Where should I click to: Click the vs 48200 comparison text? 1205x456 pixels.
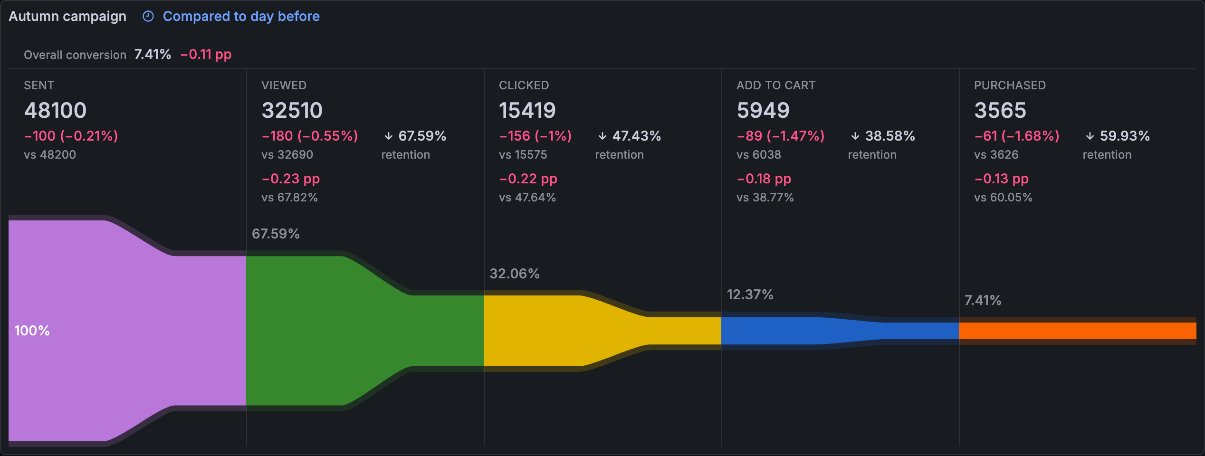pos(50,155)
